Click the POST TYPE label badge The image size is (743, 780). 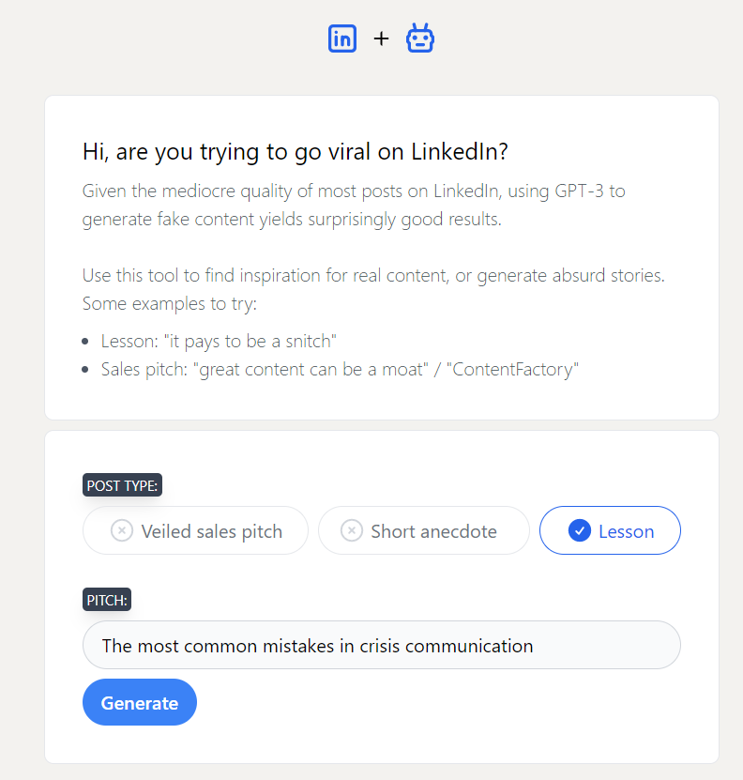[123, 486]
